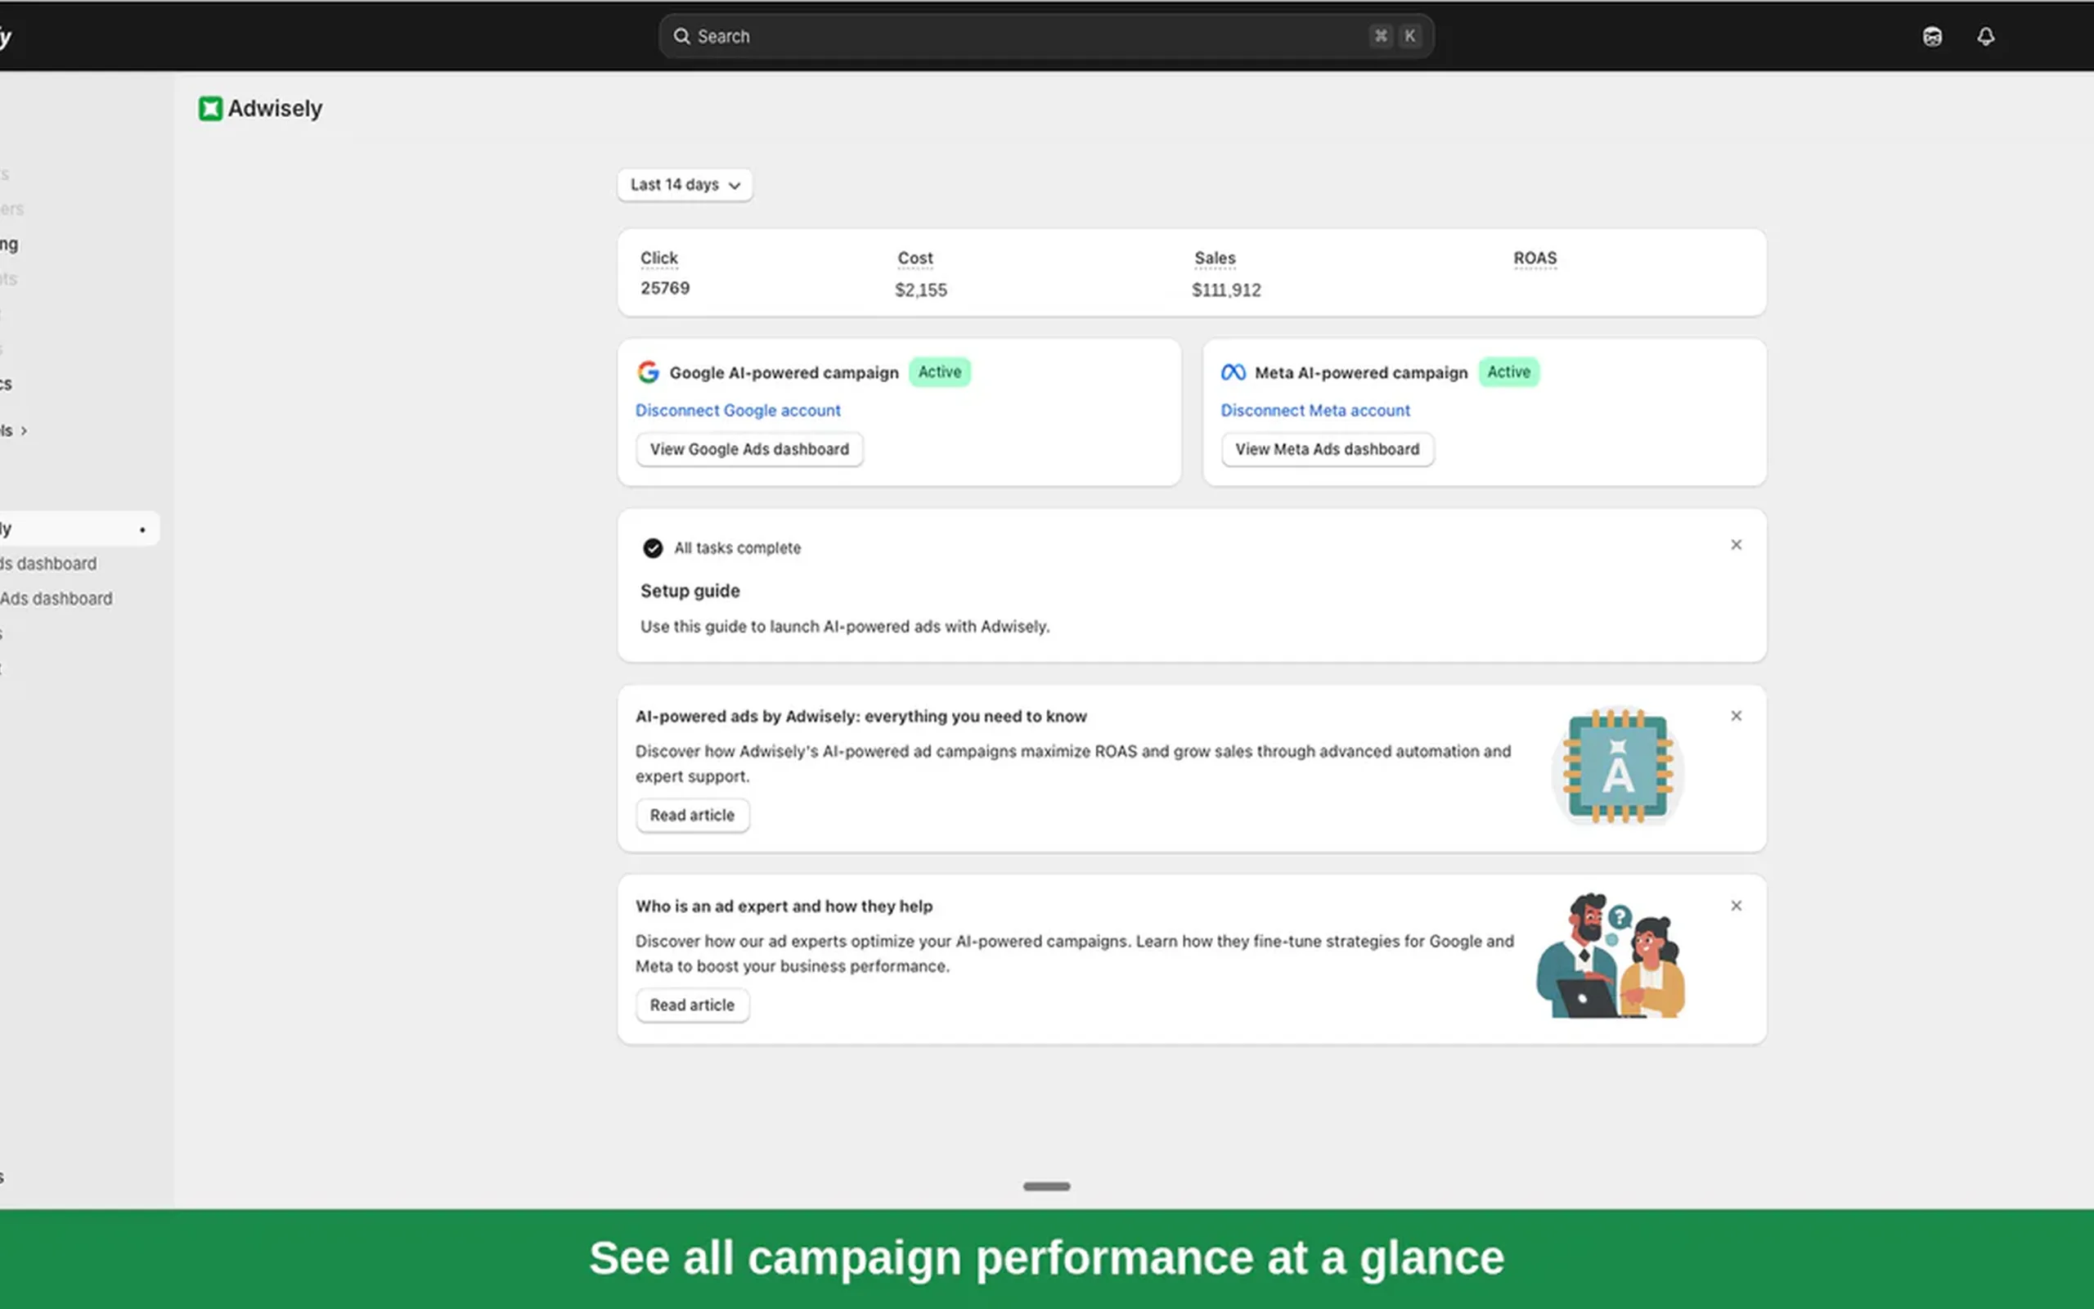Open the avatar account icon in top bar
Image resolution: width=2094 pixels, height=1309 pixels.
click(1932, 36)
